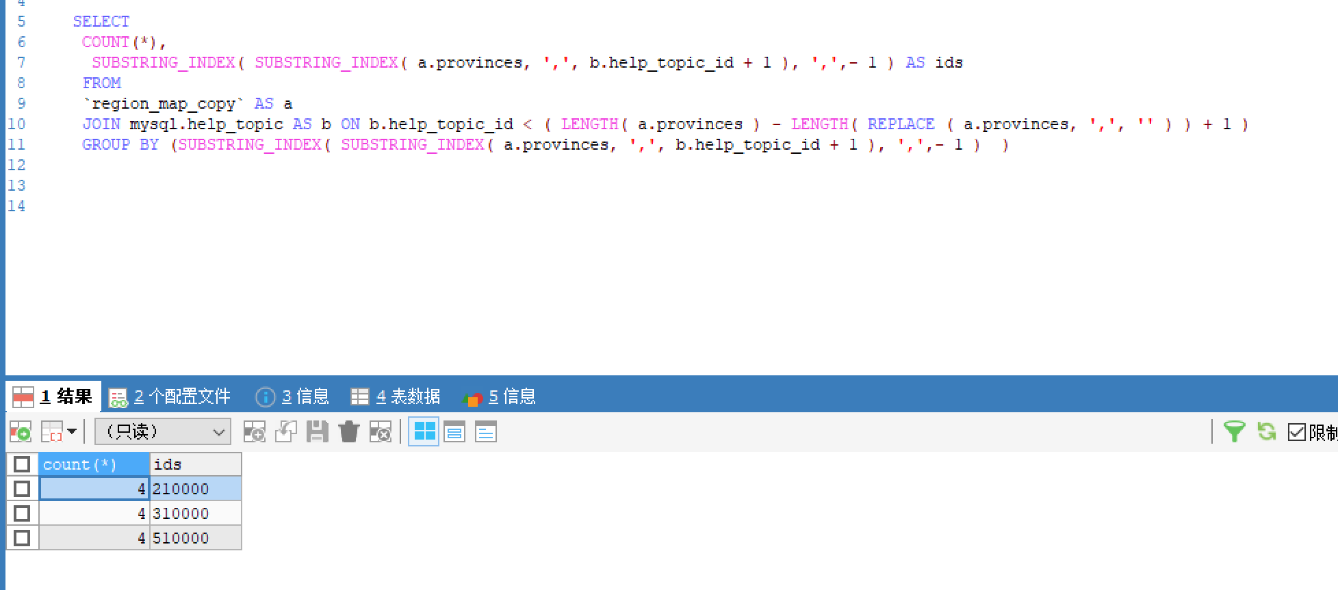Screen dimensions: 1338x590
Task: Click the cancel changes icon
Action: click(381, 432)
